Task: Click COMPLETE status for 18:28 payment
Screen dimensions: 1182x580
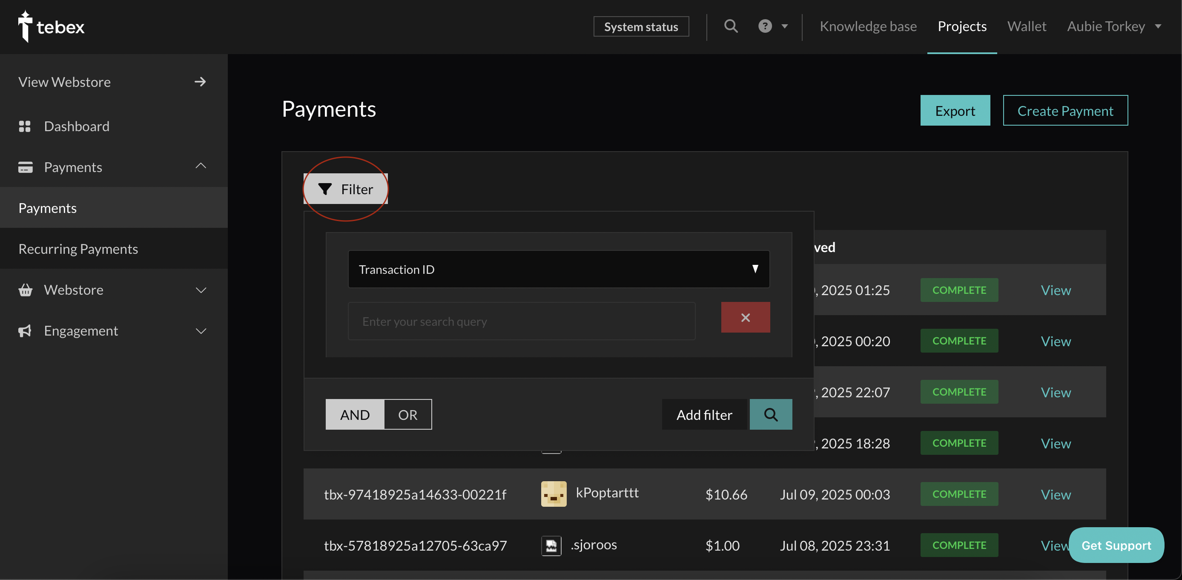Action: [959, 443]
